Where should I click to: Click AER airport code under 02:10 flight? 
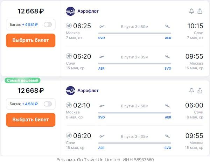[x=168, y=118]
